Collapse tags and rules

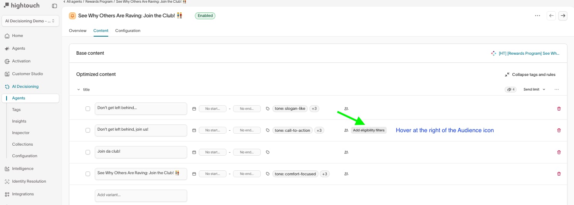(530, 74)
